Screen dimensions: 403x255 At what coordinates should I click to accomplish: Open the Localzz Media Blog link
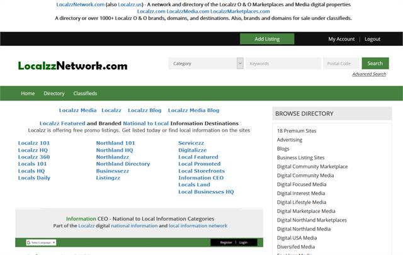click(x=193, y=110)
